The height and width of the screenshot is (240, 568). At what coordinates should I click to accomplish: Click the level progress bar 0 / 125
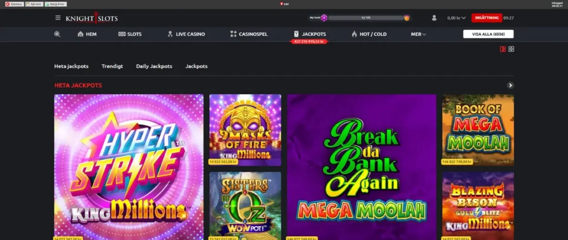click(366, 18)
